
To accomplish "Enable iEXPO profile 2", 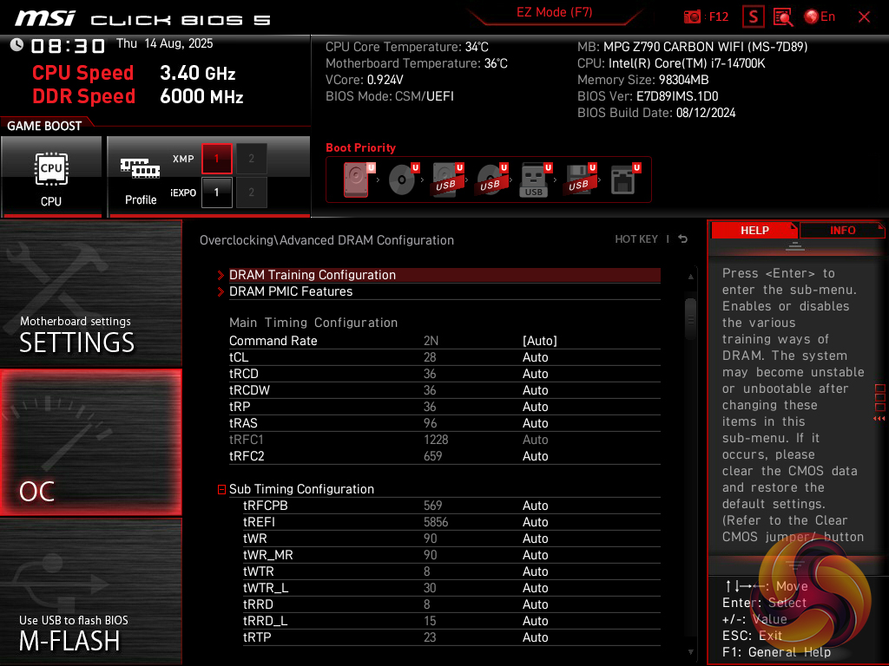I will [x=251, y=193].
